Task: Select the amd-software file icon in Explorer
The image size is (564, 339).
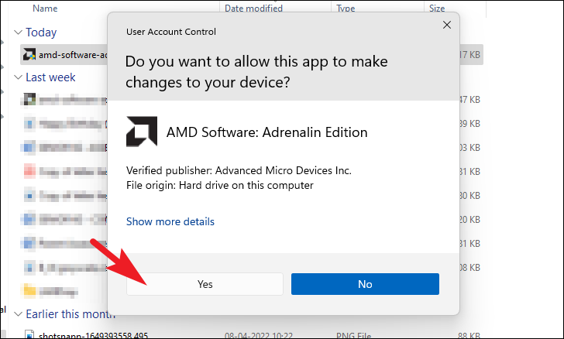Action: pyautogui.click(x=29, y=55)
